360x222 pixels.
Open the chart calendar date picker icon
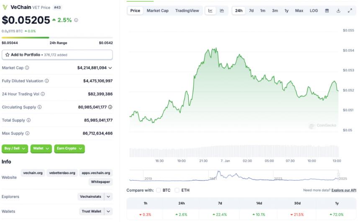pos(327,10)
